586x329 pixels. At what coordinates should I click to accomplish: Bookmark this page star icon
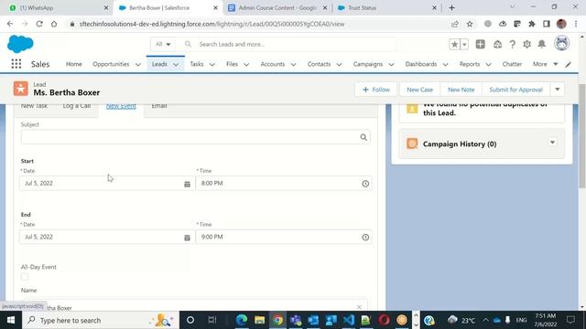(x=470, y=24)
